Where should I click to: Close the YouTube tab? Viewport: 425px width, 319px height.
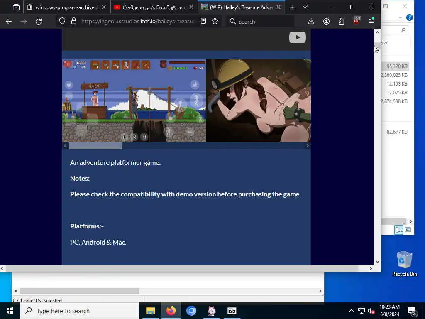pyautogui.click(x=191, y=7)
